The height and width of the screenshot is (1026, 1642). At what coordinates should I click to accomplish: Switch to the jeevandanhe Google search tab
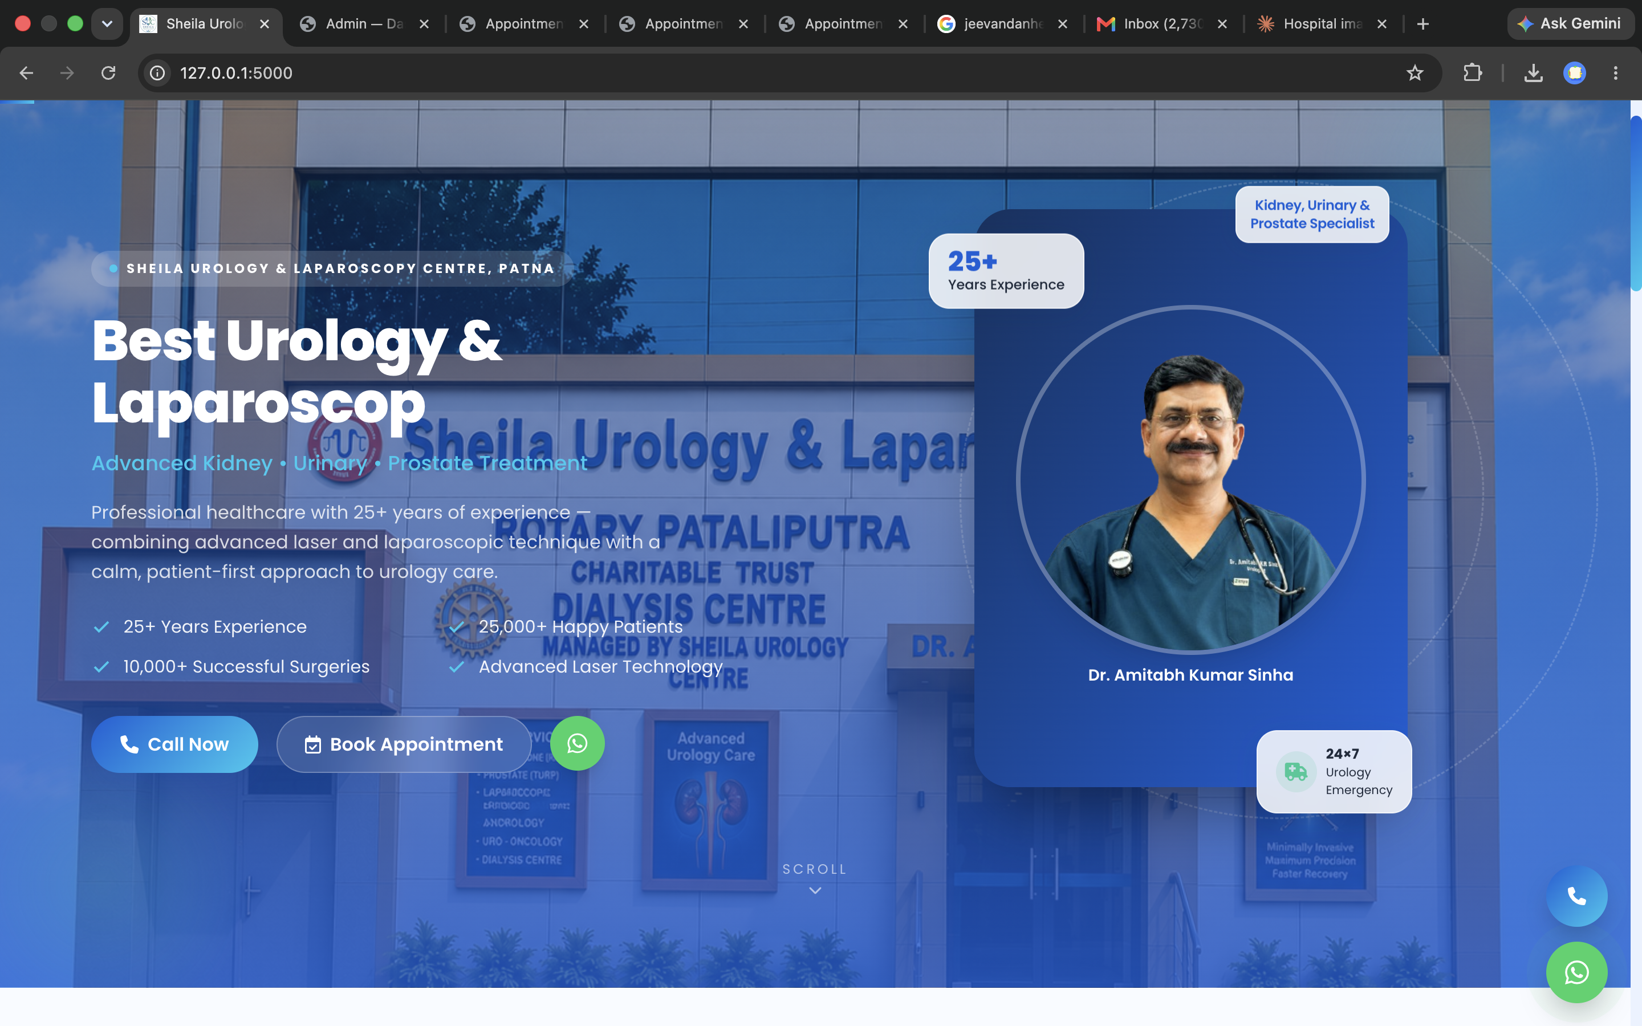tap(1003, 24)
